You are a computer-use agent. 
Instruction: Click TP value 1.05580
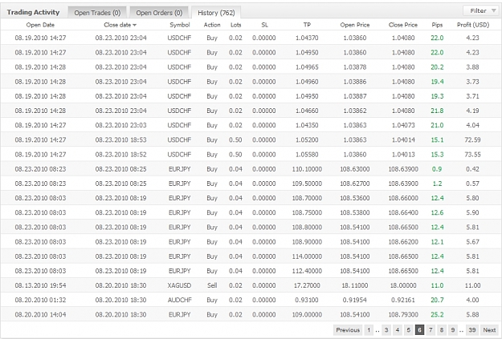[x=307, y=155]
